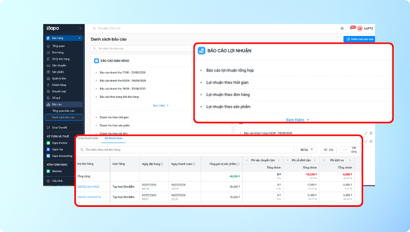Click the help question mark icon
Screen dimensions: 410x232
point(342,28)
